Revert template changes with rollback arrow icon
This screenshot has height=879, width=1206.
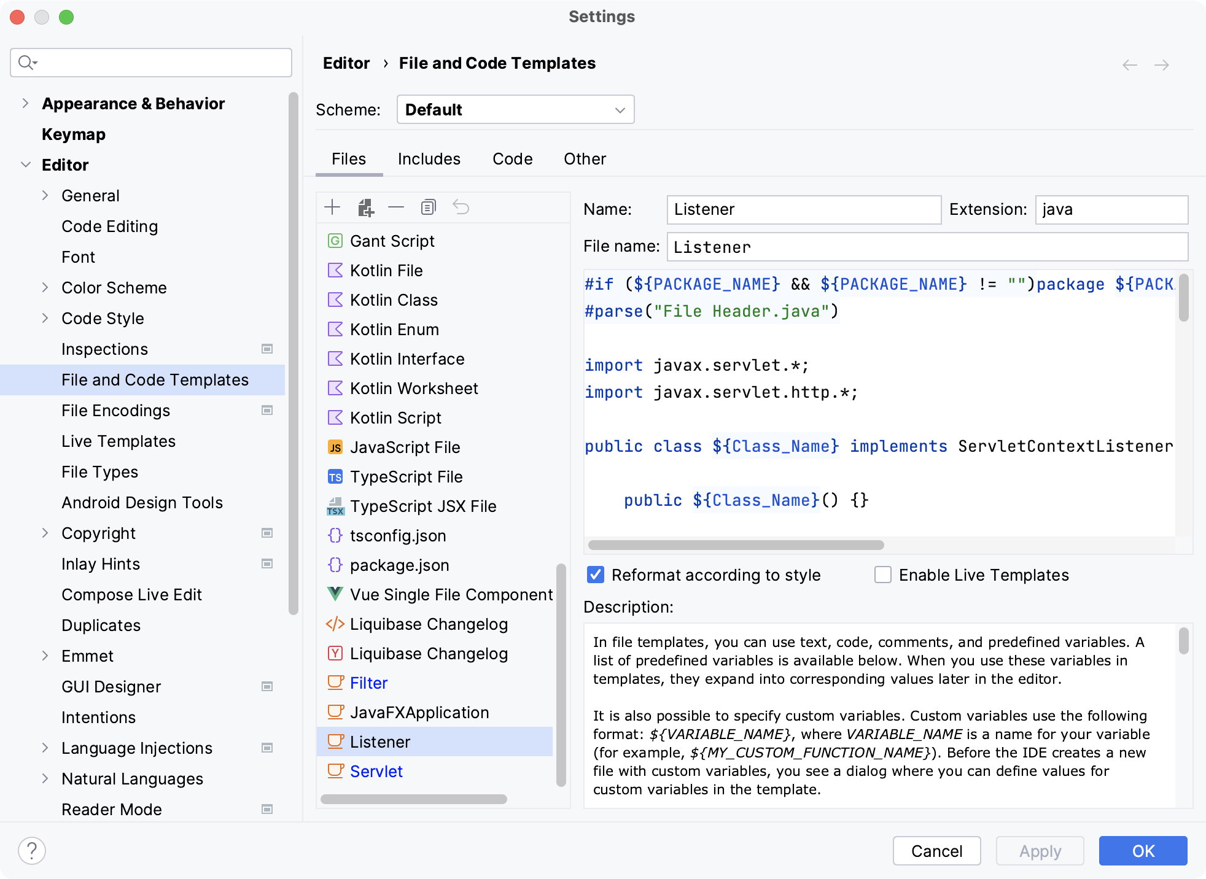coord(461,207)
